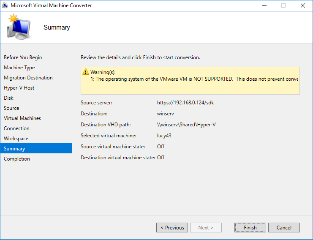The width and height of the screenshot is (313, 240).
Task: Click the destination value winserv
Action: coord(165,114)
